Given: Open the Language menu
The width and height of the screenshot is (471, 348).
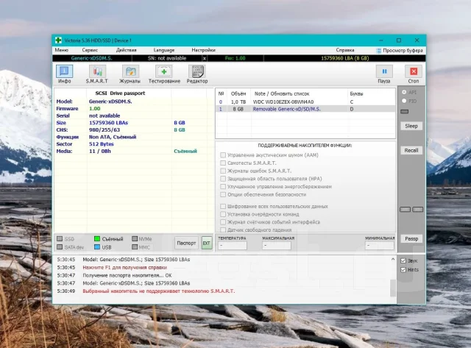Looking at the screenshot, I should [164, 50].
